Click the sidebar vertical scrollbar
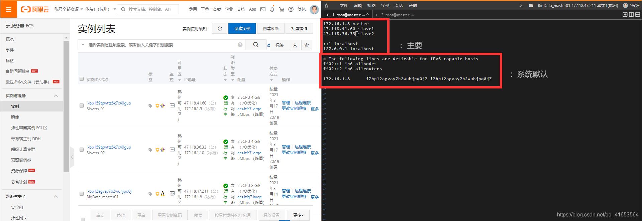 click(x=66, y=107)
